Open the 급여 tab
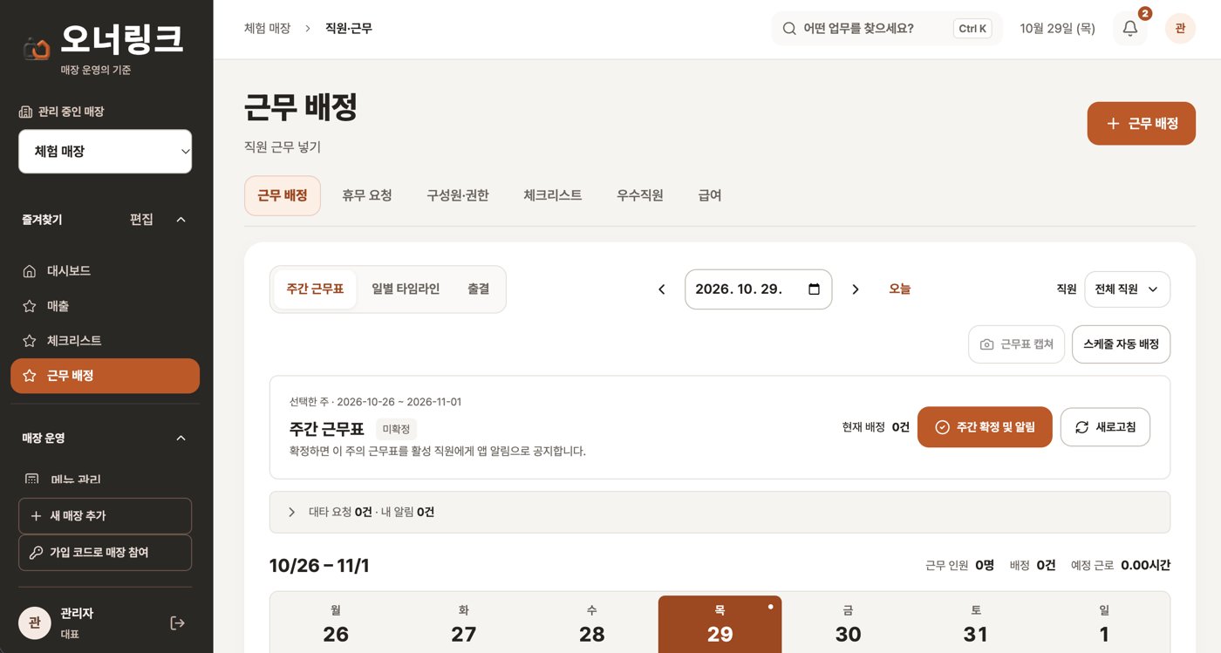 coord(710,195)
